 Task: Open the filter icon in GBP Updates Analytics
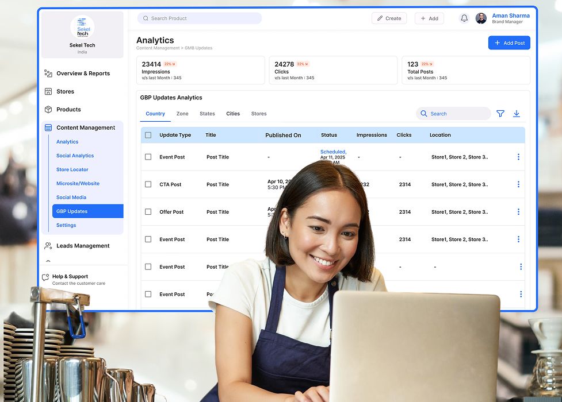pyautogui.click(x=500, y=113)
